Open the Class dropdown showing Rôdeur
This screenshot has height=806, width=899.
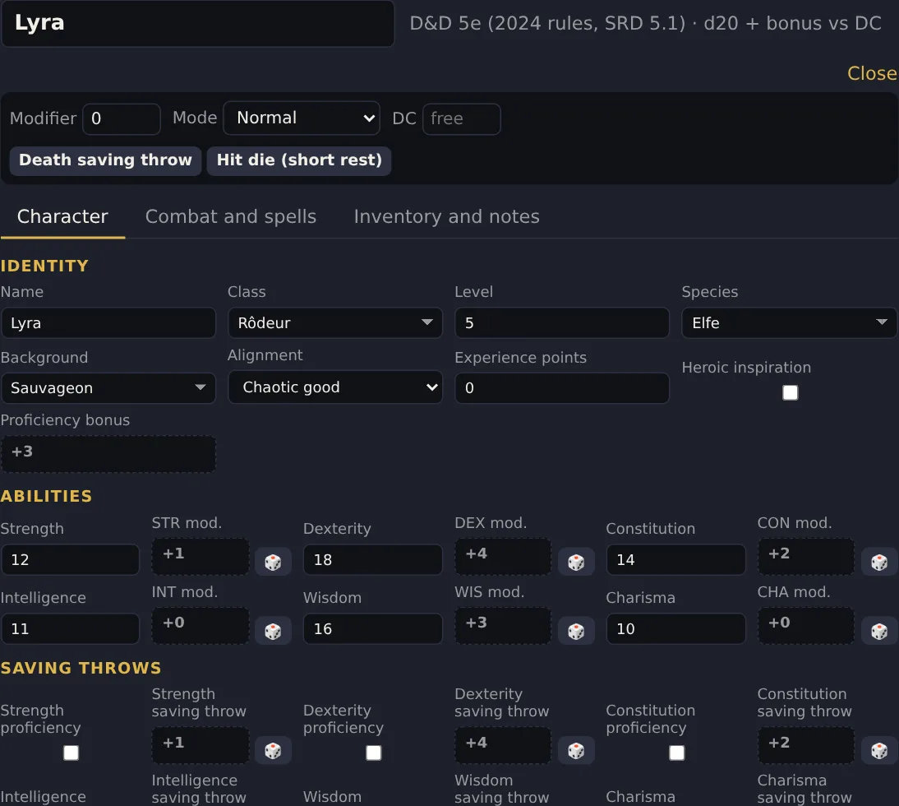[x=335, y=323]
